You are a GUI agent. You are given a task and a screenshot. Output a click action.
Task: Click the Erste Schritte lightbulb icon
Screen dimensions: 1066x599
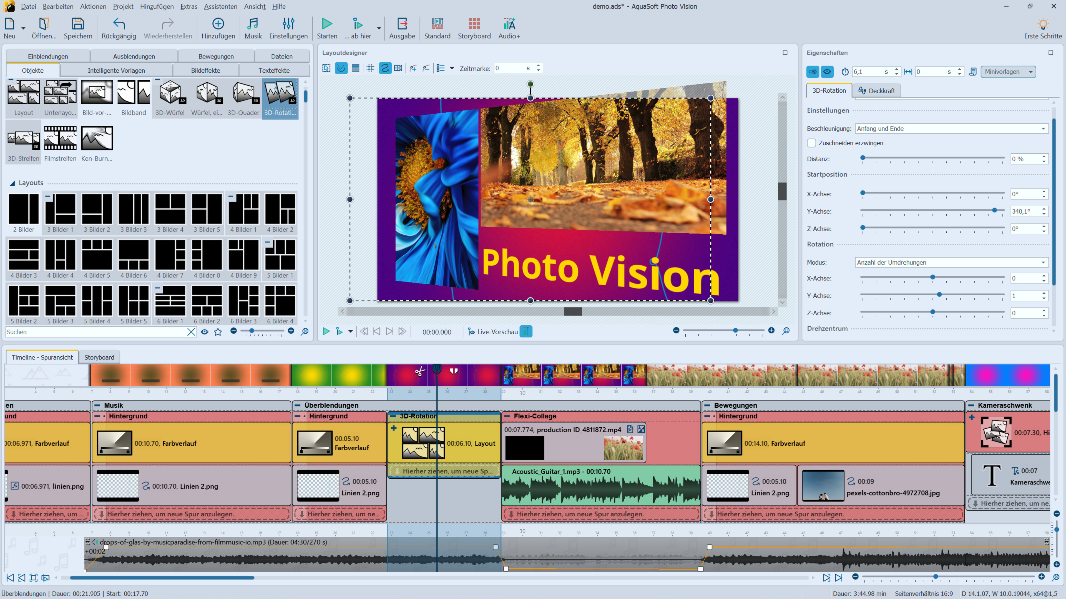pos(1042,24)
